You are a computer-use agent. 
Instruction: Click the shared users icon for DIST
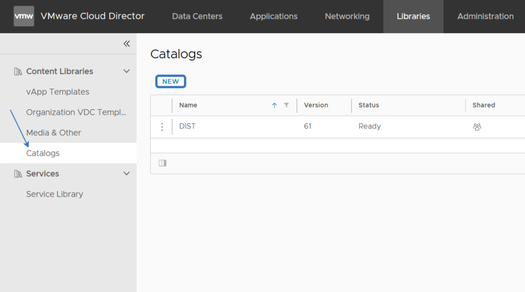pyautogui.click(x=477, y=127)
